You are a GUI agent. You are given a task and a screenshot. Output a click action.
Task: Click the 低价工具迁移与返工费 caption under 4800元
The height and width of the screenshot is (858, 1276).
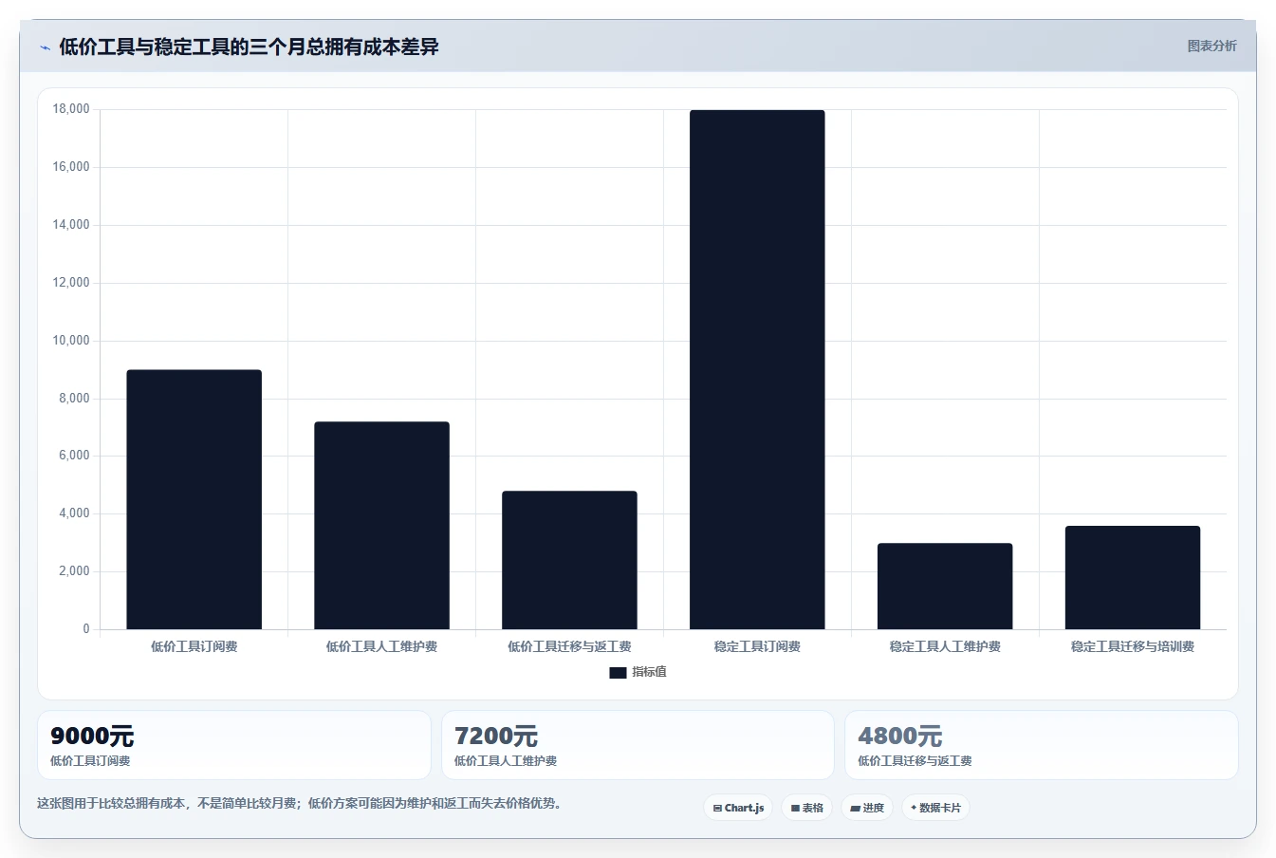pyautogui.click(x=915, y=761)
